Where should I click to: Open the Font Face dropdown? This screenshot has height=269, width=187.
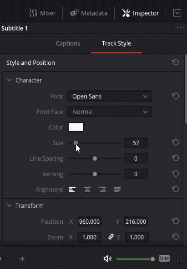click(110, 112)
